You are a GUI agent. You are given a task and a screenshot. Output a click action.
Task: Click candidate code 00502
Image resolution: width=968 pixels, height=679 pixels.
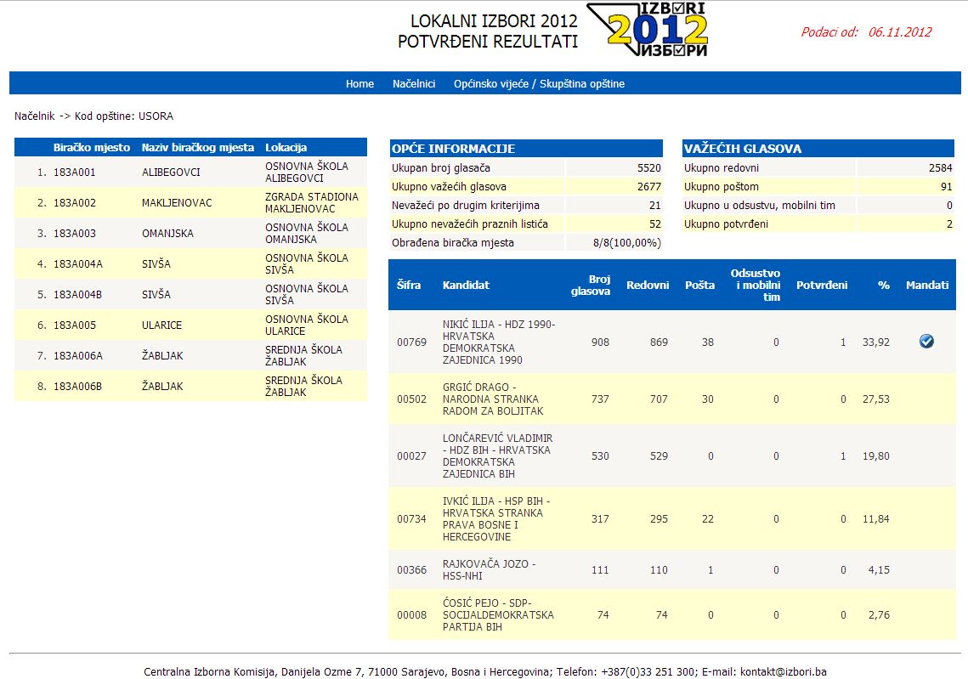pyautogui.click(x=412, y=399)
